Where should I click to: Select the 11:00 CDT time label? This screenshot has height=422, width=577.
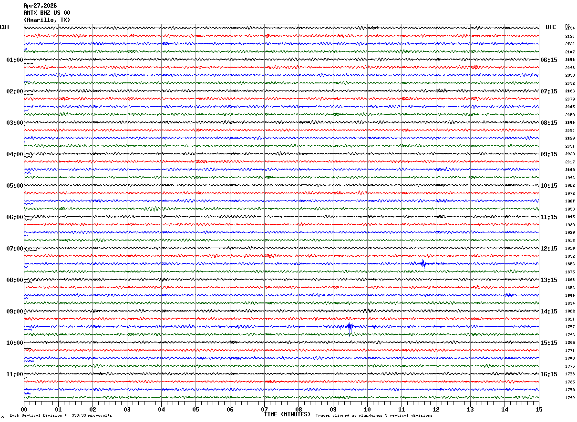pyautogui.click(x=14, y=374)
